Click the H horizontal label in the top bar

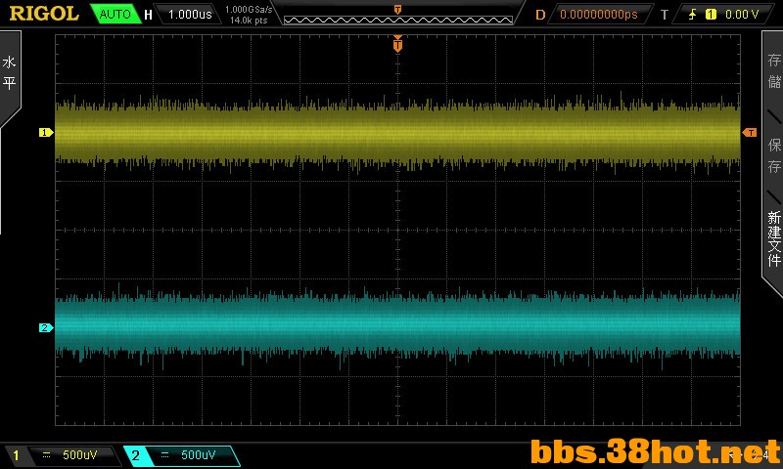click(149, 15)
